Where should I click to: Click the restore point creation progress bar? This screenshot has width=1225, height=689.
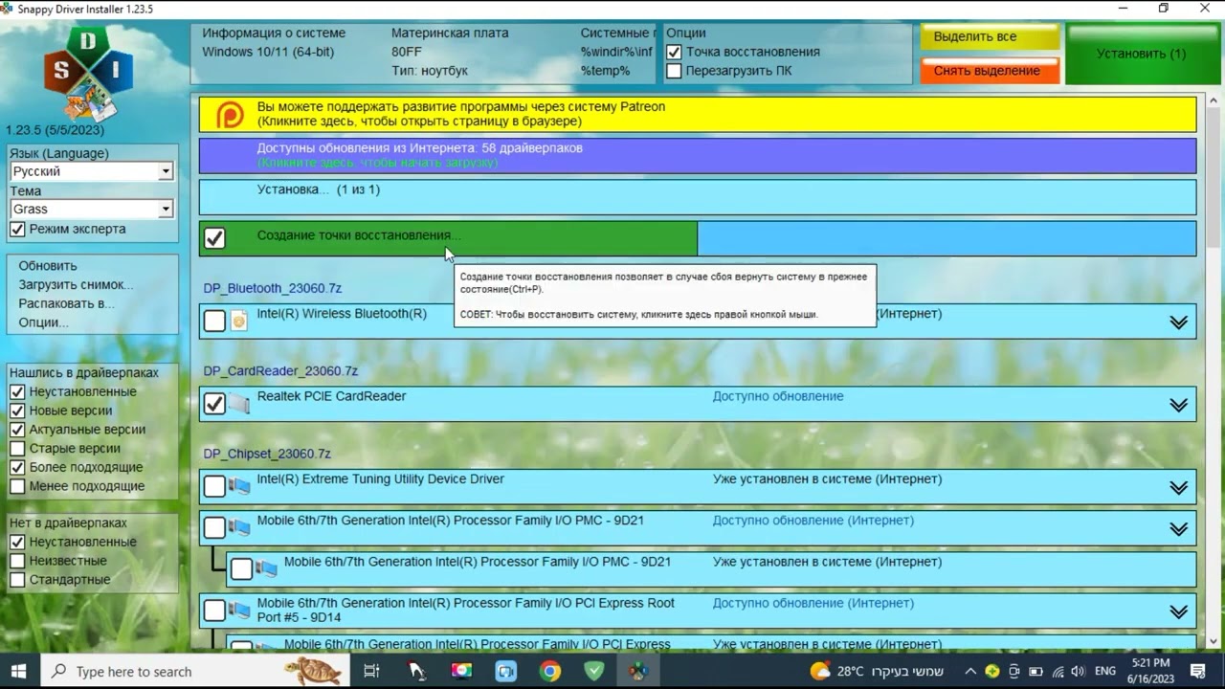(698, 238)
